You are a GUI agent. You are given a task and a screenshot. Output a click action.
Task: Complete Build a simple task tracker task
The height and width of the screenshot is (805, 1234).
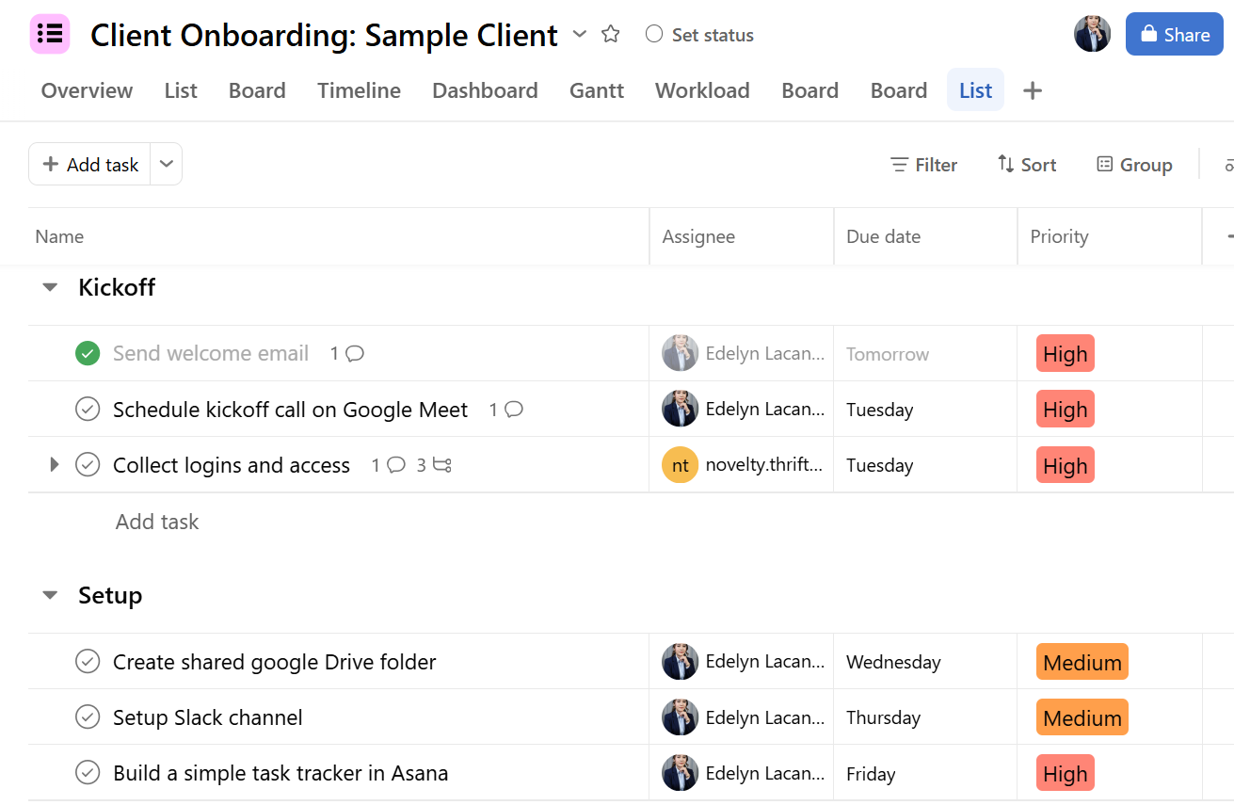[x=88, y=773]
